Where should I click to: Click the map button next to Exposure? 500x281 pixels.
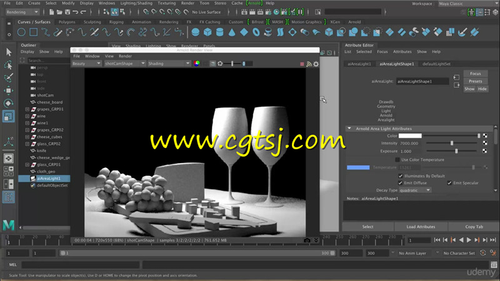(485, 151)
